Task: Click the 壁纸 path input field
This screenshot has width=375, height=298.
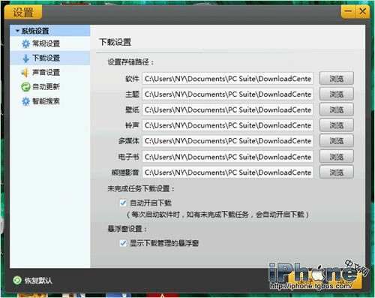Action: 228,110
